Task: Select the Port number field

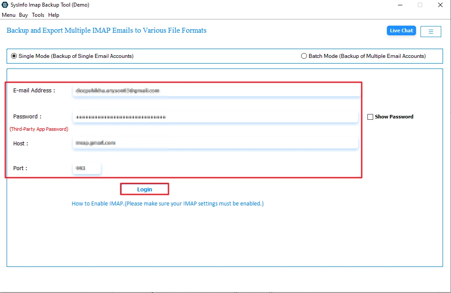Action: (86, 168)
